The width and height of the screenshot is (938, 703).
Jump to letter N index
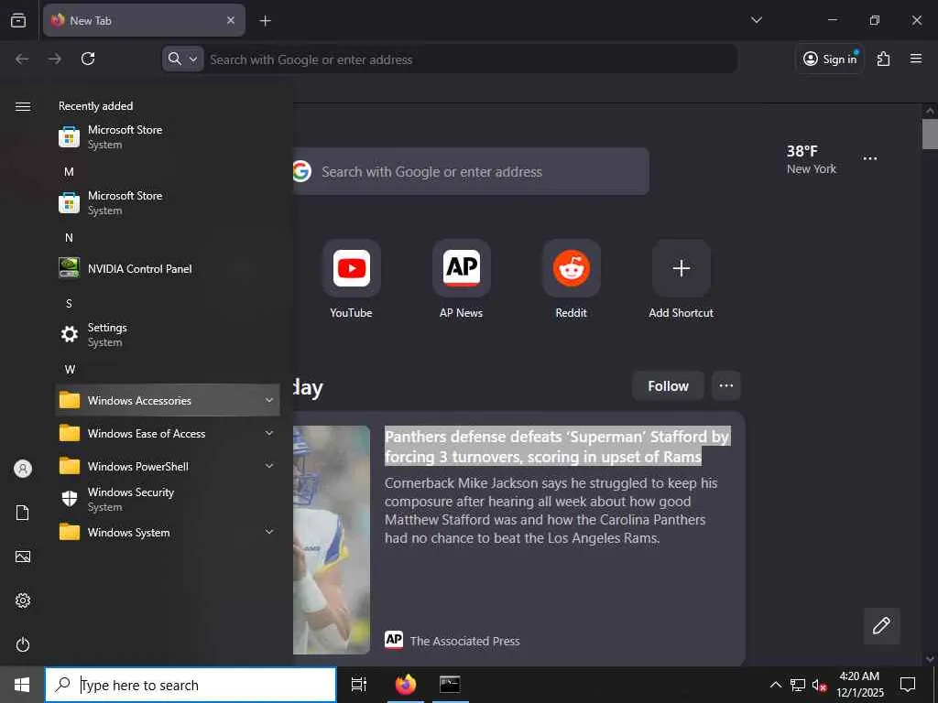(69, 238)
